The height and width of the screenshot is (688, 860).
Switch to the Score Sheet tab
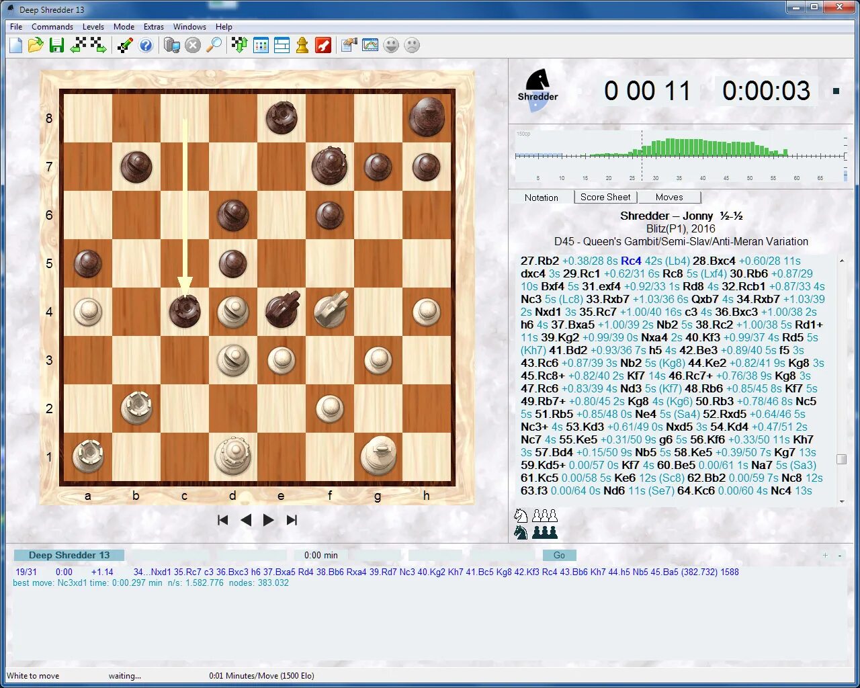pyautogui.click(x=605, y=197)
